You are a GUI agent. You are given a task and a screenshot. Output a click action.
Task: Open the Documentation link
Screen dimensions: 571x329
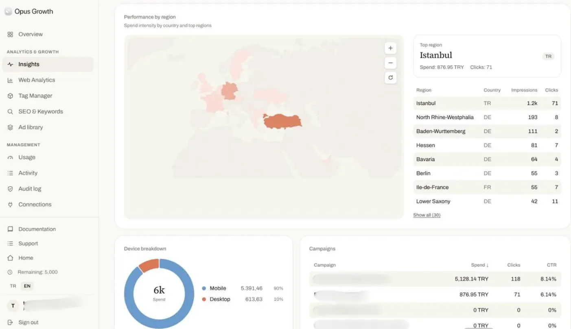point(37,229)
